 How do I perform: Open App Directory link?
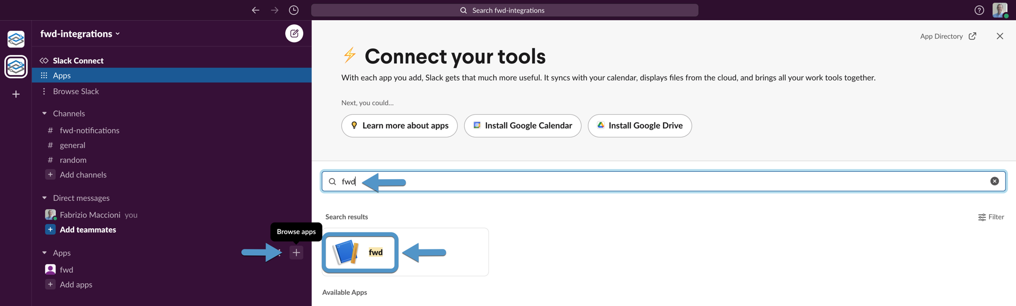[941, 36]
